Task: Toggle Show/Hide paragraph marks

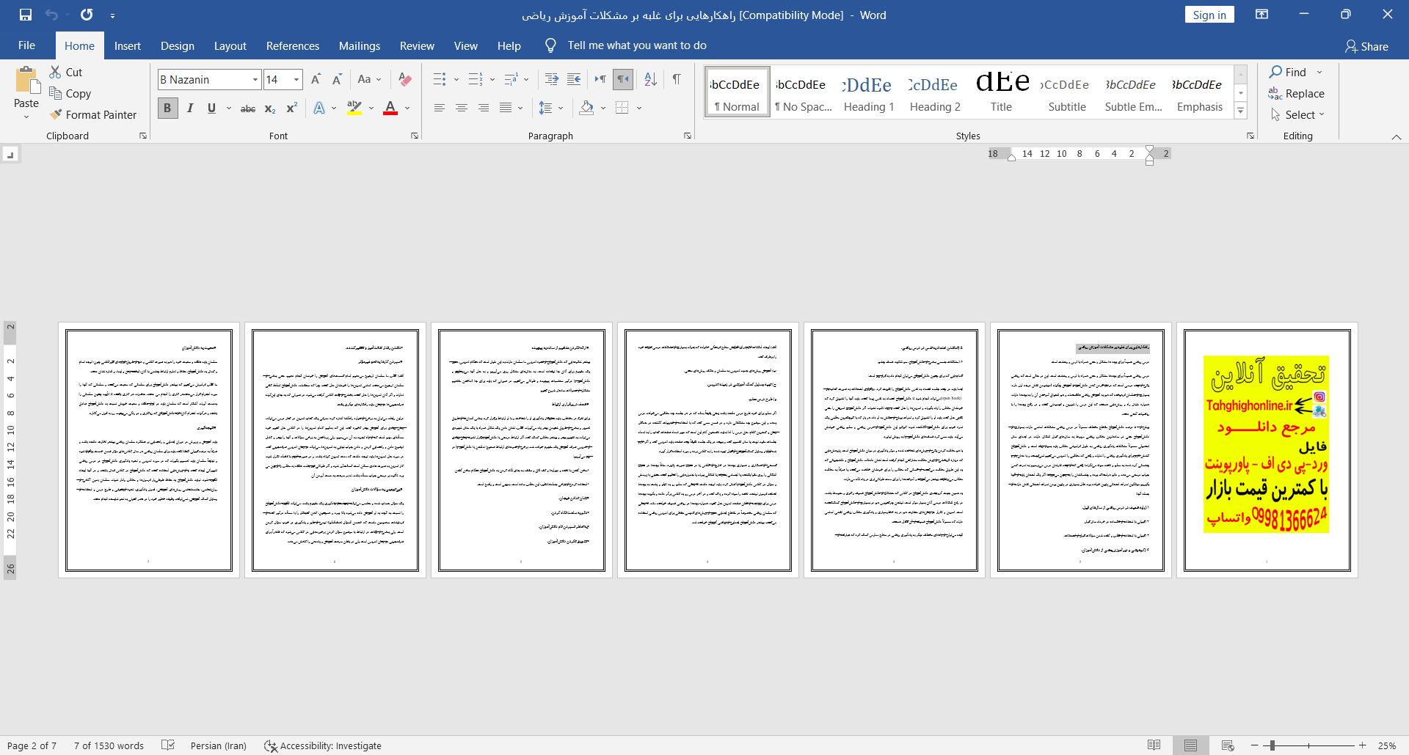Action: point(676,79)
